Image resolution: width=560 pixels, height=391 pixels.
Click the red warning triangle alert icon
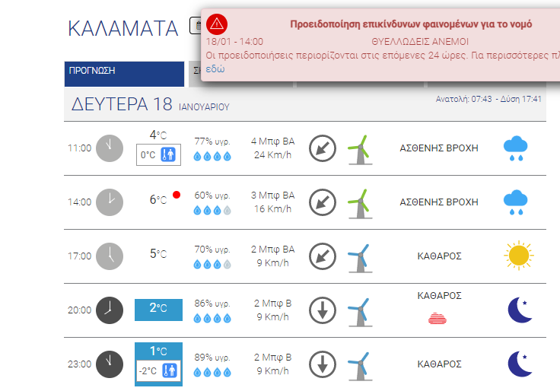pos(216,24)
